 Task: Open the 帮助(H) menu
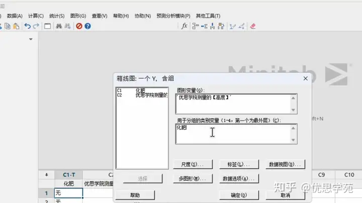click(121, 16)
